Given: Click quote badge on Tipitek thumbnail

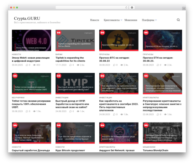Looking at the screenshot, I should pyautogui.click(x=59, y=33).
